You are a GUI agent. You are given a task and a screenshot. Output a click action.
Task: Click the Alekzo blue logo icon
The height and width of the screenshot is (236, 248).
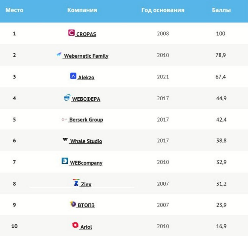[73, 76]
